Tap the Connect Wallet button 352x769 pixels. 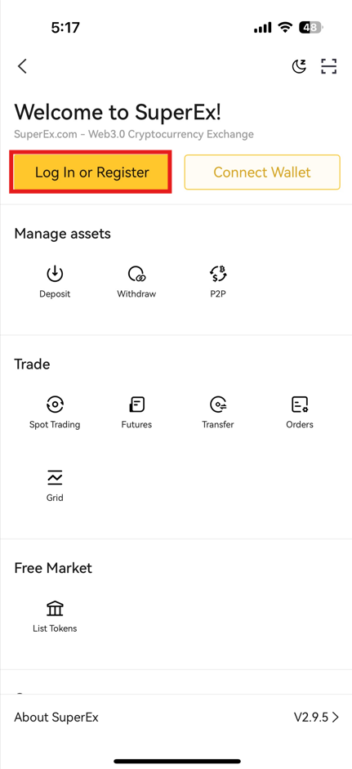tap(262, 172)
